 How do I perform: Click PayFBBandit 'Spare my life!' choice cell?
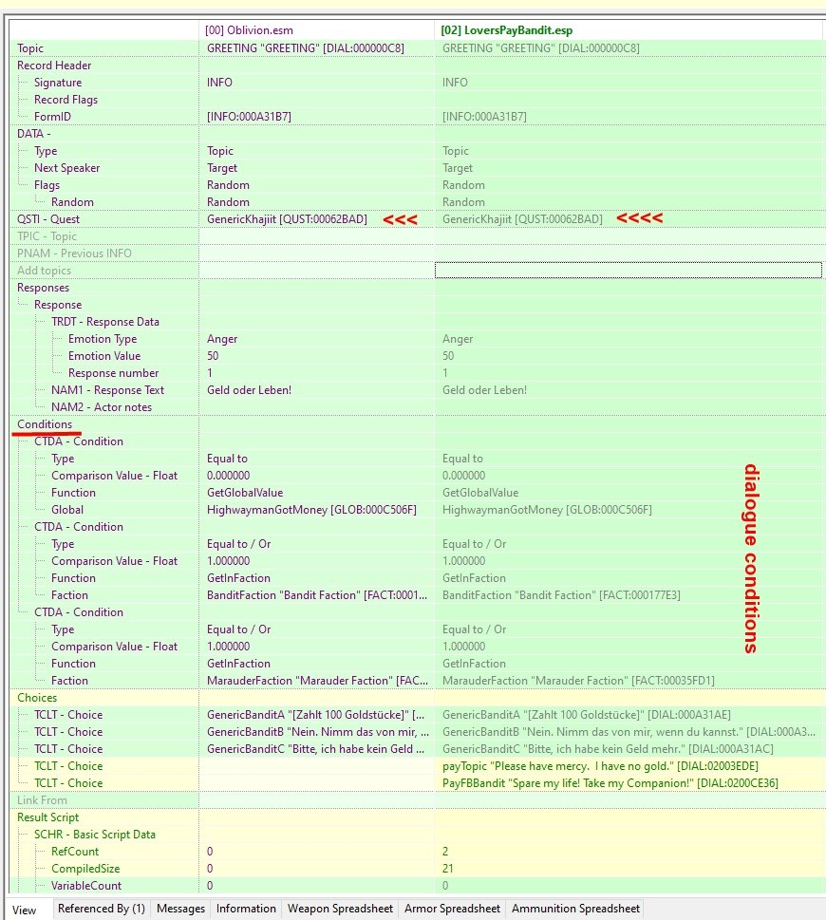coord(629,782)
